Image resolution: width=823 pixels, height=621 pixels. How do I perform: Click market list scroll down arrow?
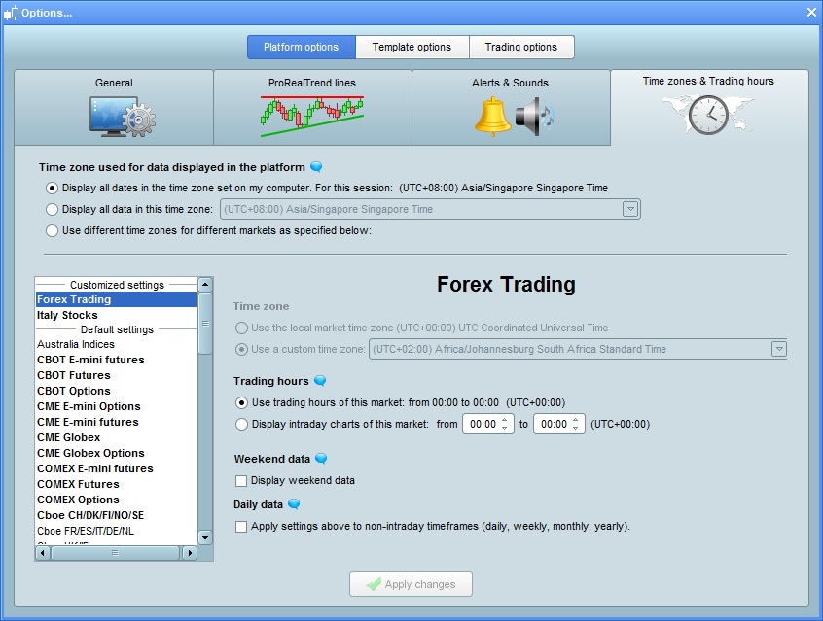tap(205, 537)
